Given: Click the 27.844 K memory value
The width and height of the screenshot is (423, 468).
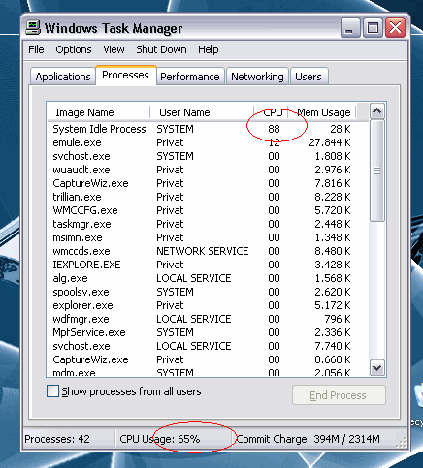Looking at the screenshot, I should coord(330,142).
